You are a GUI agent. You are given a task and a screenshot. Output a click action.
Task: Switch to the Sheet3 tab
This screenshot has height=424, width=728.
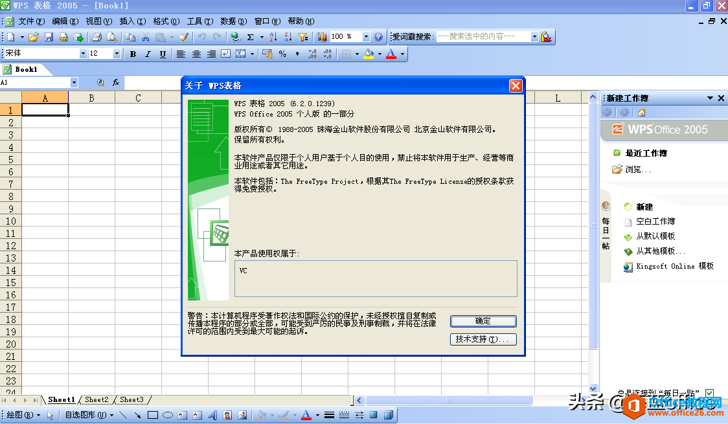(x=132, y=400)
